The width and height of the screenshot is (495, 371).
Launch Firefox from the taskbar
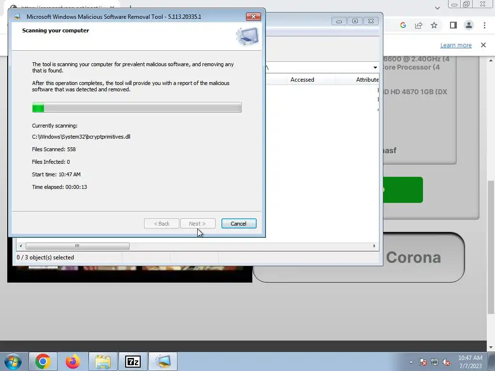(73, 361)
